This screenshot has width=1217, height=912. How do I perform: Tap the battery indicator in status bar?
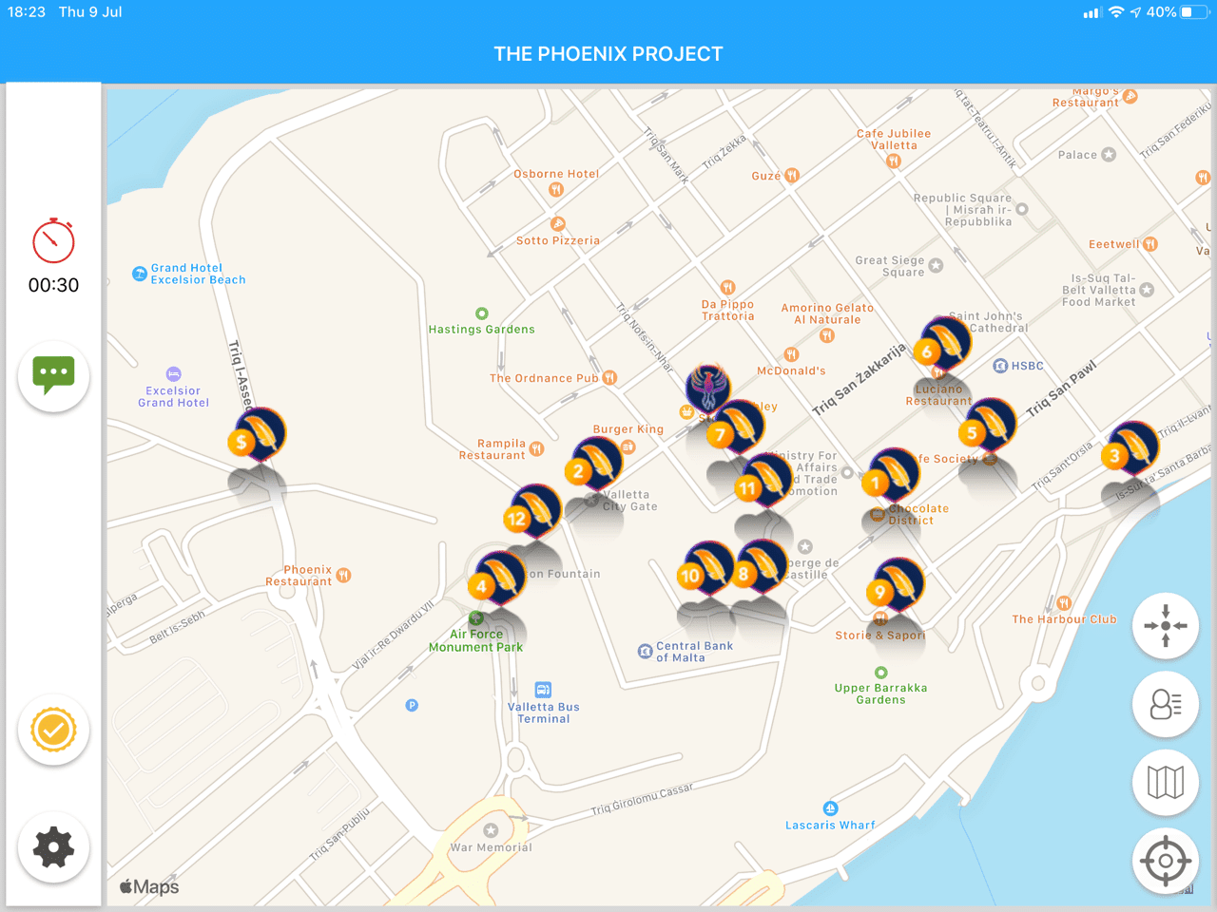coord(1194,12)
